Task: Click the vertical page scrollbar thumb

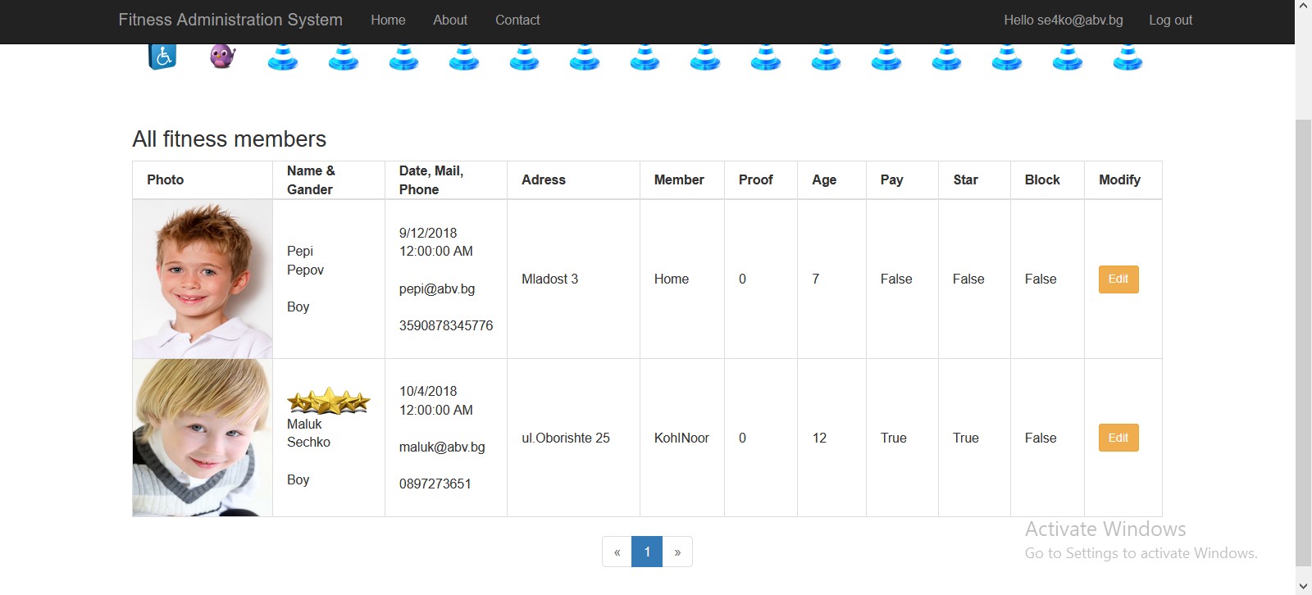Action: (1303, 342)
